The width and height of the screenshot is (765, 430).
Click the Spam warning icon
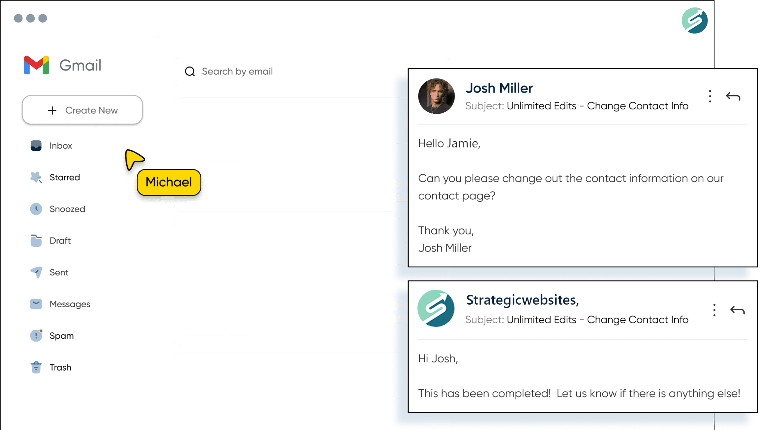tap(36, 336)
